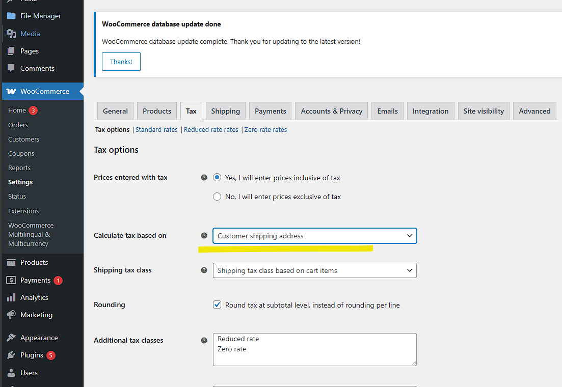Open the Payments settings tab

pos(270,111)
